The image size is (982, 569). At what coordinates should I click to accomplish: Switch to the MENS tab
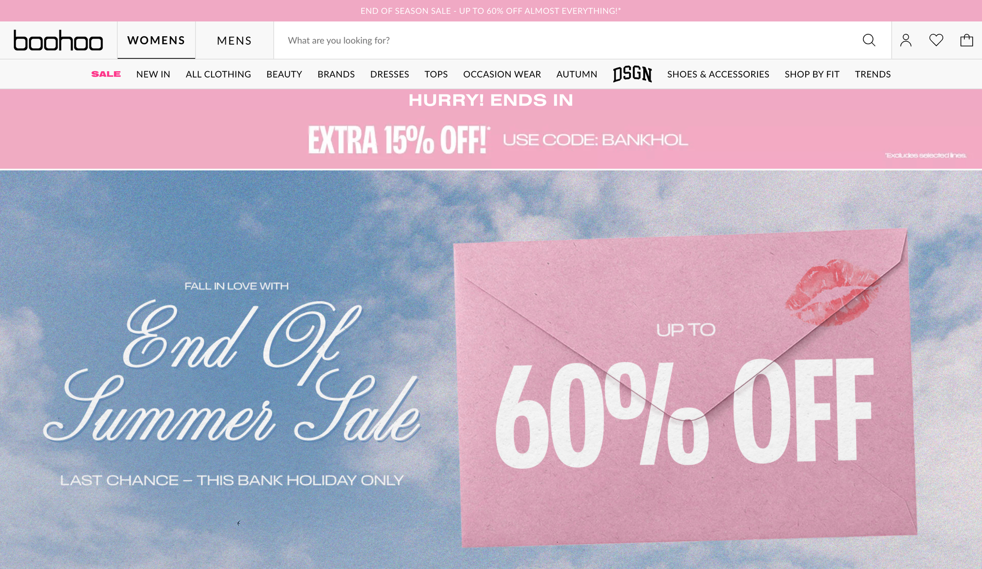pos(235,40)
